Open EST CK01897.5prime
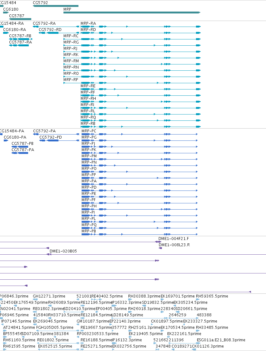The image size is (266, 351). pyautogui.click(x=167, y=322)
